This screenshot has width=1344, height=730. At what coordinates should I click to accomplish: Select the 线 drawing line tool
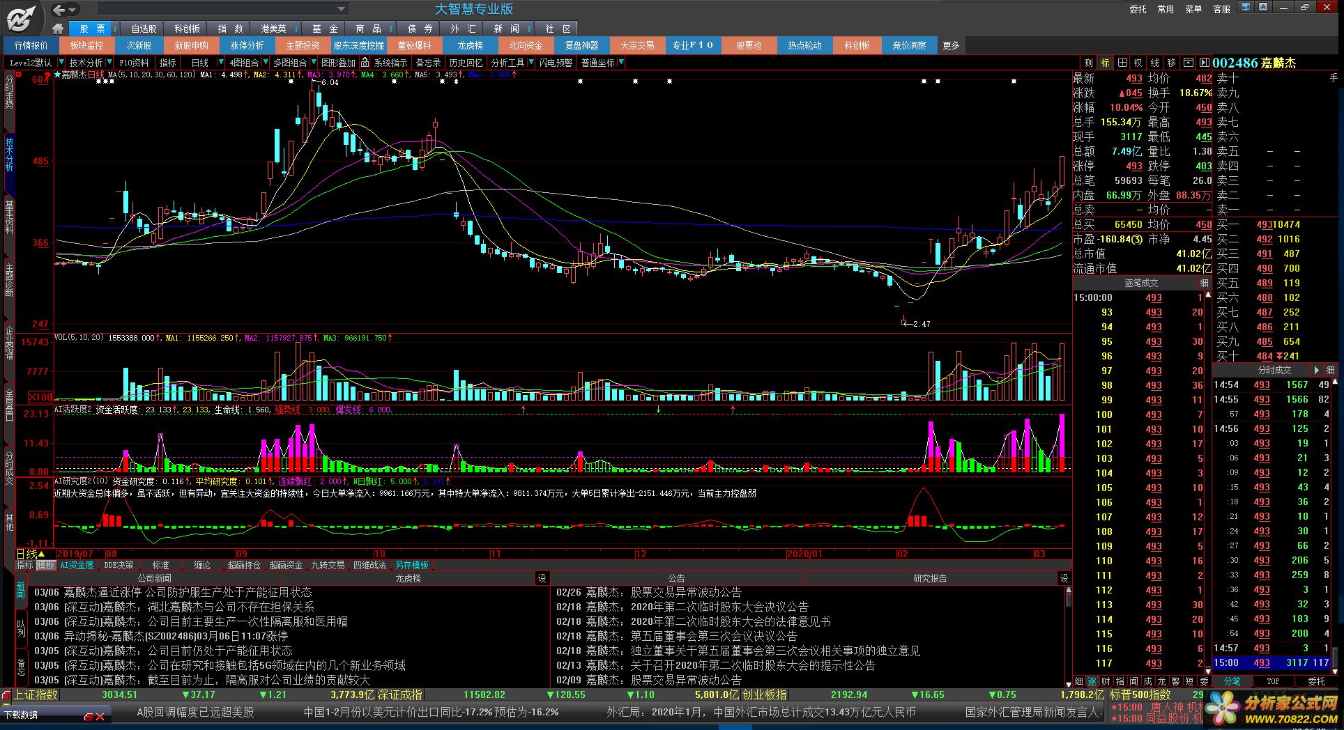point(1155,63)
